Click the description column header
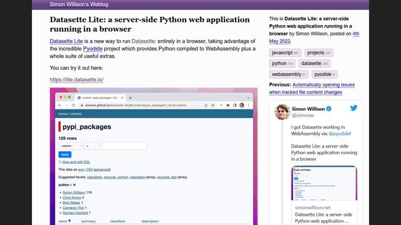The height and width of the screenshot is (225, 401). (150, 221)
